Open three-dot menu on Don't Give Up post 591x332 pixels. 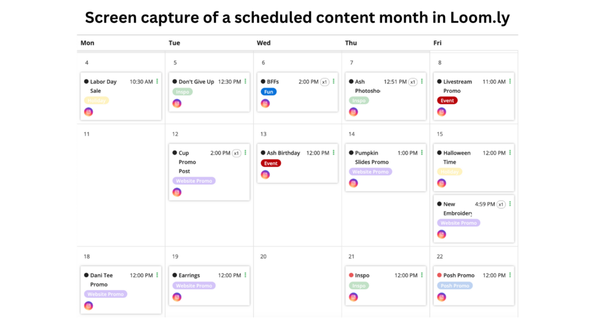245,81
